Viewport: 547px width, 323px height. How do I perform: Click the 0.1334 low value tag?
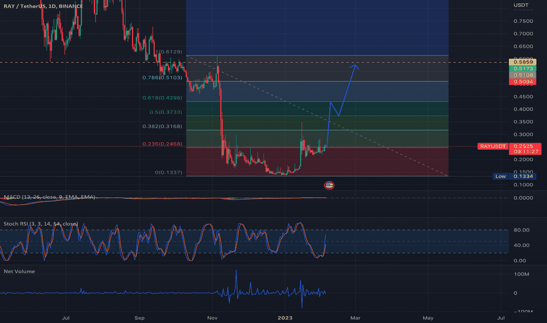click(x=523, y=176)
